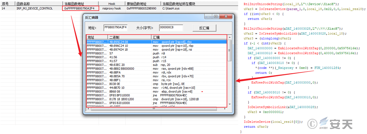Maximize the 反汇编器 dialog window
Viewport: 367px width, 134px height.
click(216, 16)
